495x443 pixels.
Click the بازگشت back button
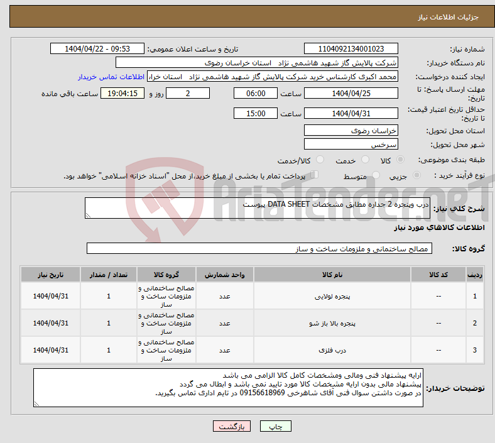pyautogui.click(x=232, y=426)
